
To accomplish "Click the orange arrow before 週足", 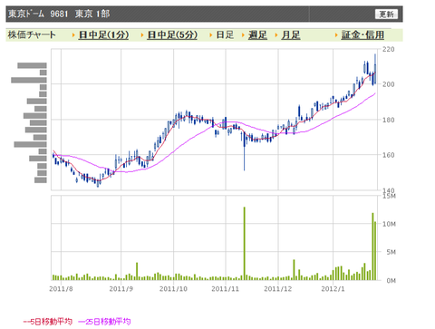I will click(243, 35).
